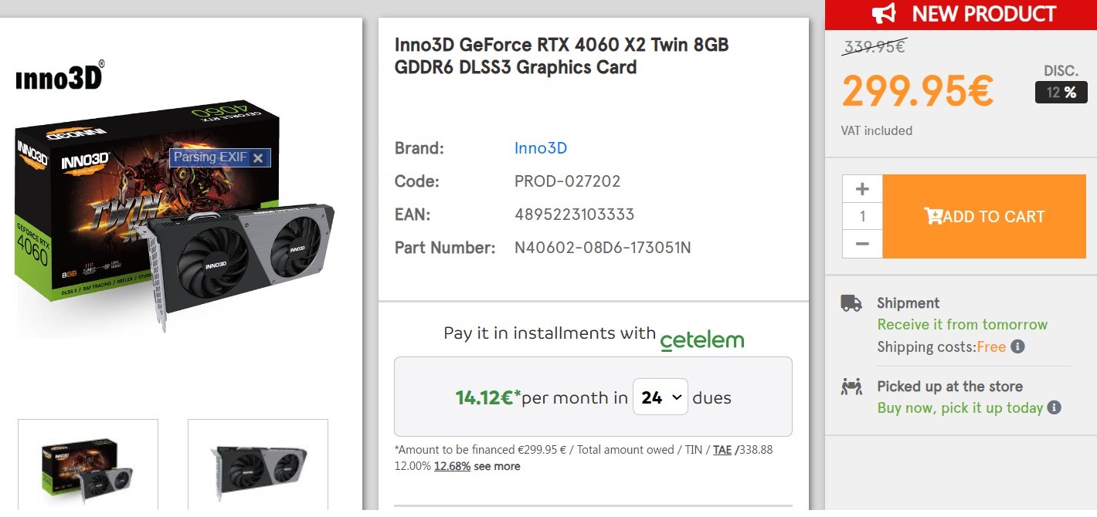Select the boxed graphics card thumbnail
Screen dimensions: 1097x517
pos(87,465)
